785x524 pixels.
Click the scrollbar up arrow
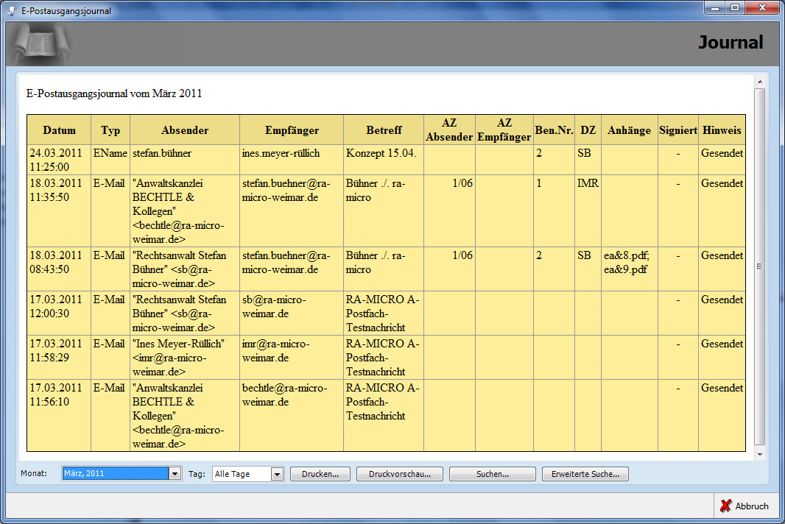[760, 80]
